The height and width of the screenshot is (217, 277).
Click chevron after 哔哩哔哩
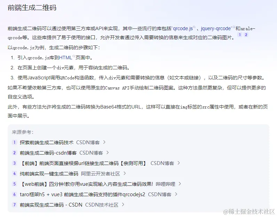coord(180,184)
